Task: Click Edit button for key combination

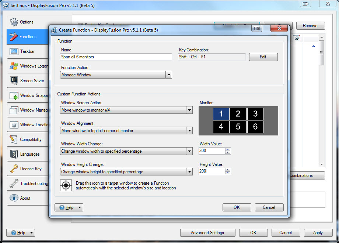Action: coord(263,57)
